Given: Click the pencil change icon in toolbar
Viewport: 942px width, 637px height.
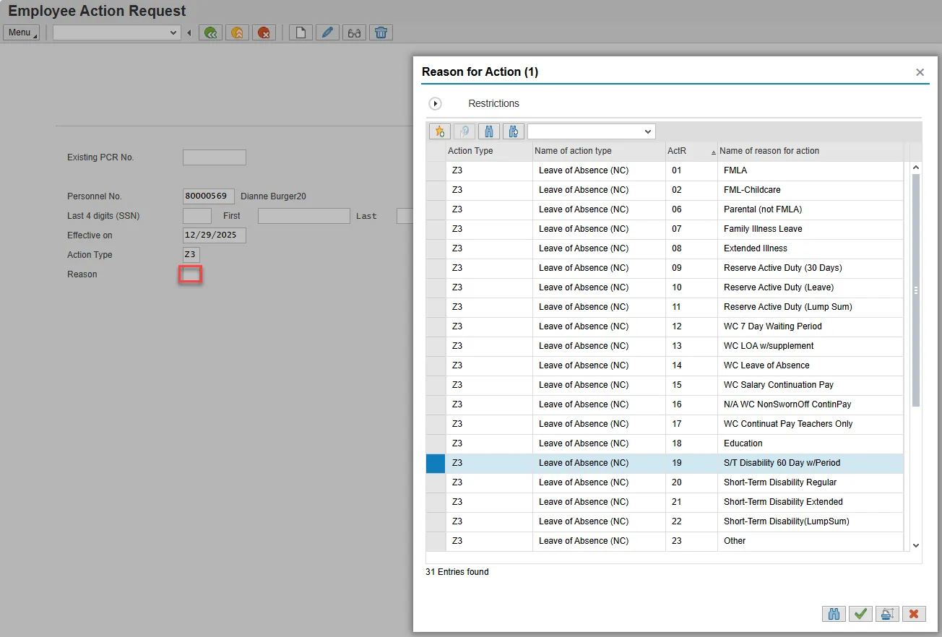Looking at the screenshot, I should click(327, 32).
